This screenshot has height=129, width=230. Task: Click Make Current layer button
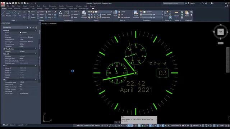click(105, 15)
